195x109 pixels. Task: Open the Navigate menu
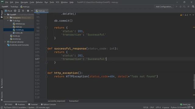(24, 2)
